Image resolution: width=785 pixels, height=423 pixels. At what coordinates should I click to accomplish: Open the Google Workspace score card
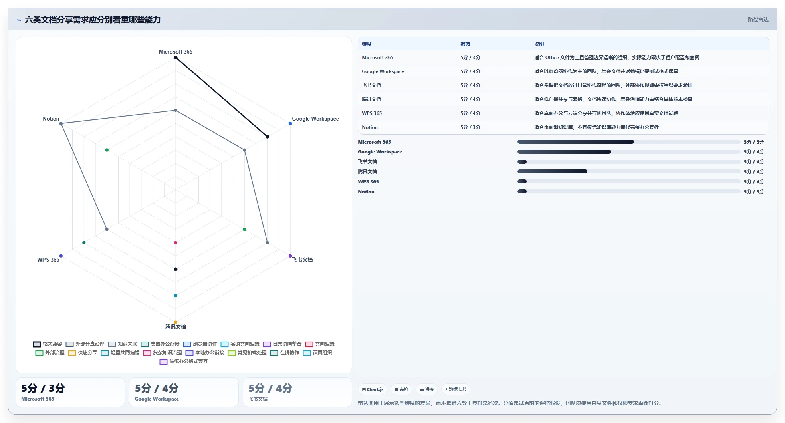(x=184, y=392)
